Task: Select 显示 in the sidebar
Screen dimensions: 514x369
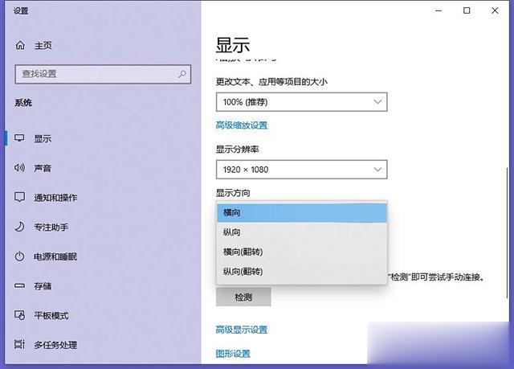Action: (x=43, y=139)
